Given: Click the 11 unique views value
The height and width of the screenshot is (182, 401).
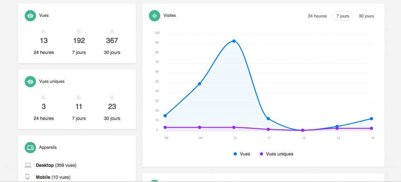Looking at the screenshot, I should click(x=79, y=106).
